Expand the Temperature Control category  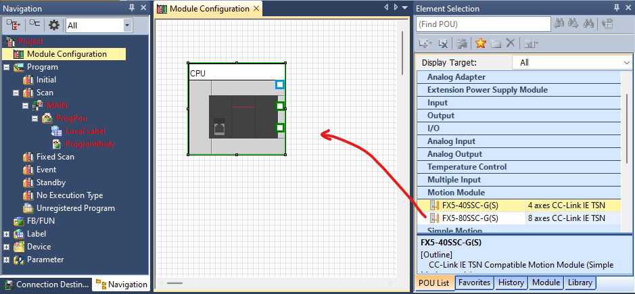click(x=519, y=167)
